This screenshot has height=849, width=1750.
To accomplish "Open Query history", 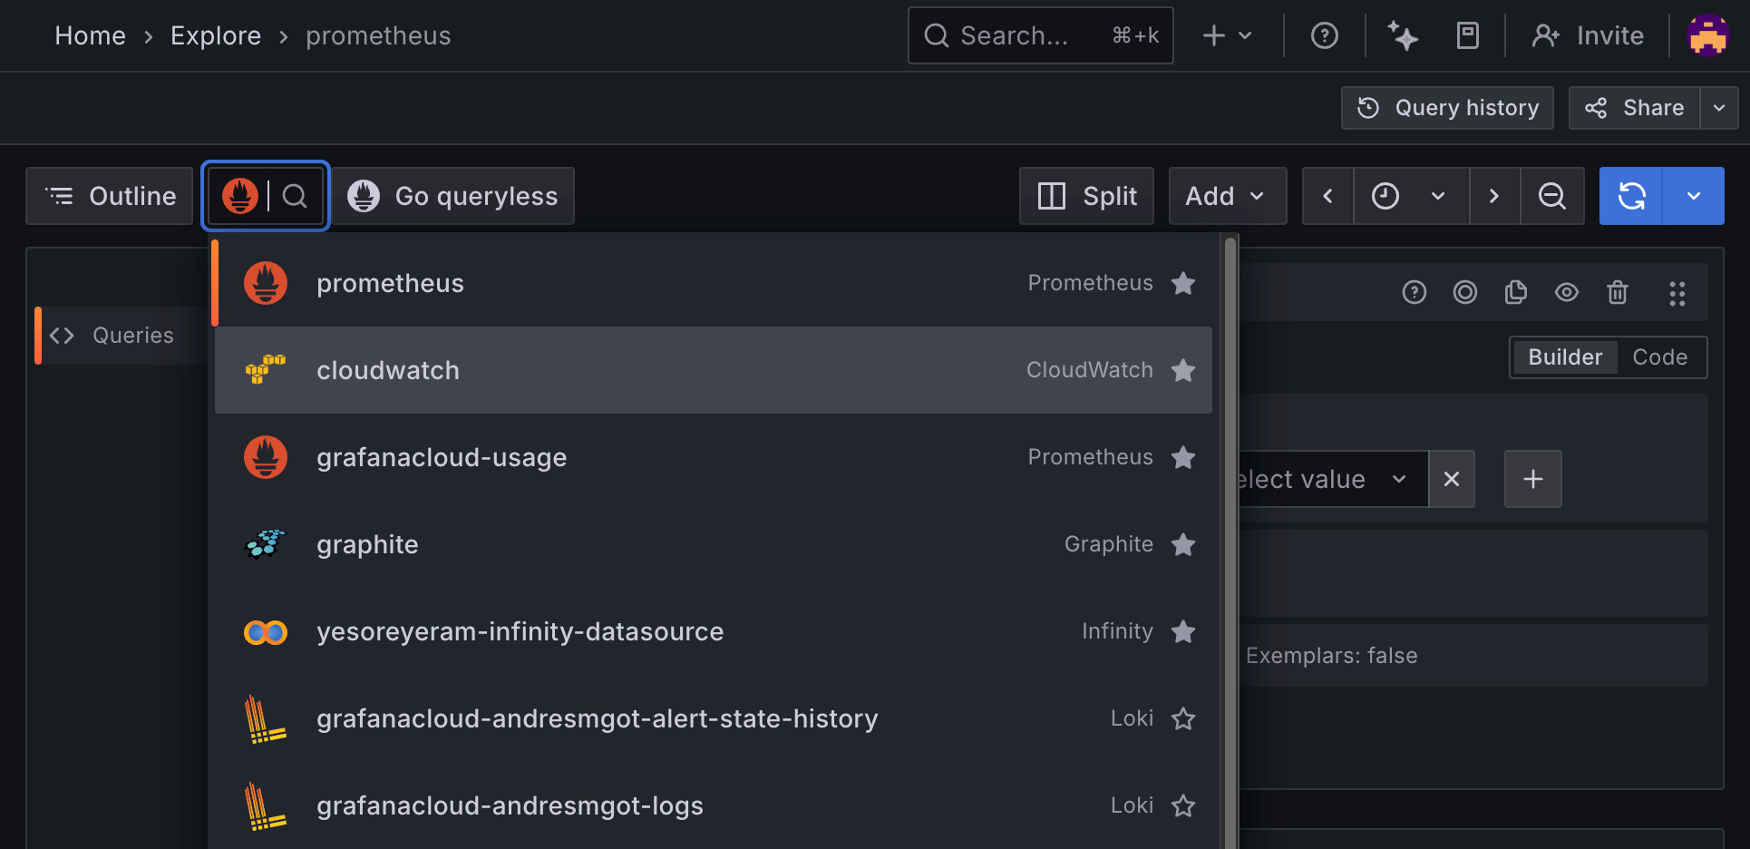I will [1446, 108].
